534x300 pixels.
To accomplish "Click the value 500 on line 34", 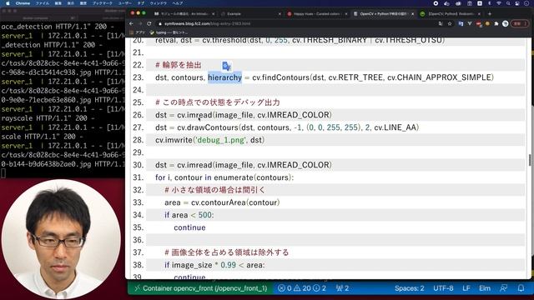I will pos(205,215).
